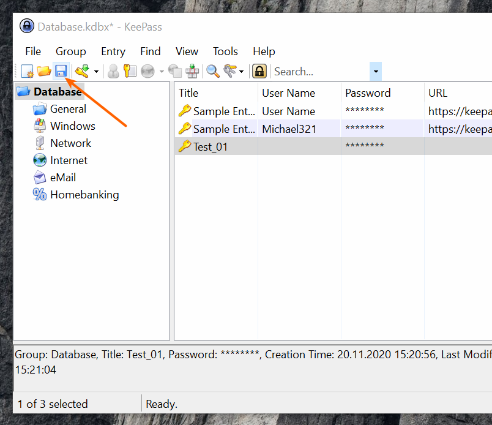Click the User Name column header
The image size is (492, 425).
[299, 93]
